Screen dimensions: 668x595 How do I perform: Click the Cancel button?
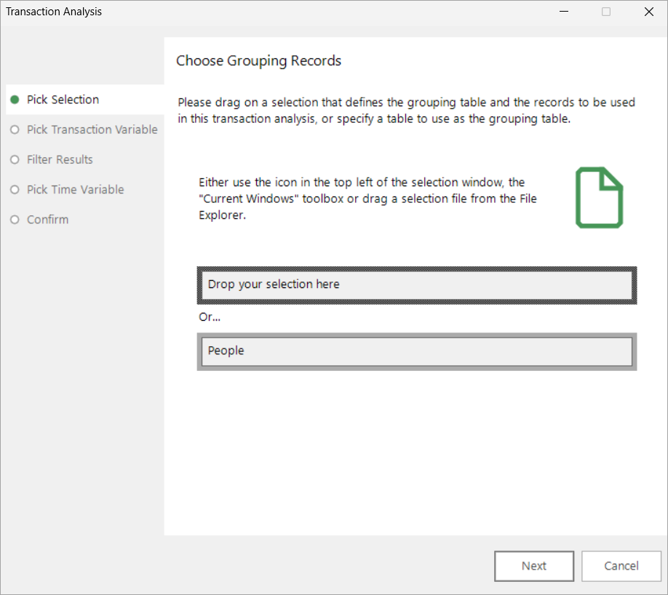click(621, 566)
